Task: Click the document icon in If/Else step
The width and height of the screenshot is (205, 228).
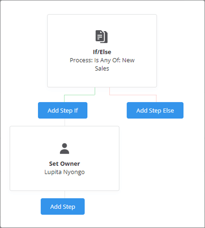Action: pyautogui.click(x=102, y=37)
